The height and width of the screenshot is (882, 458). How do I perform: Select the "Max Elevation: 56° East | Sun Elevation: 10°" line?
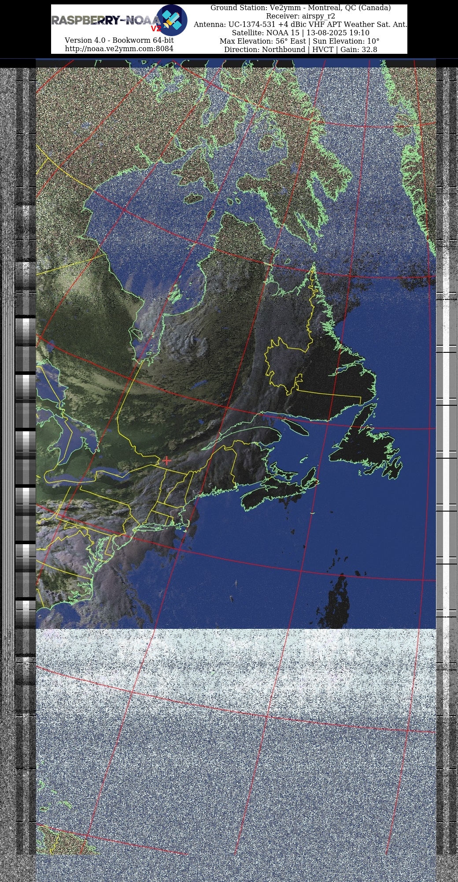(x=300, y=41)
